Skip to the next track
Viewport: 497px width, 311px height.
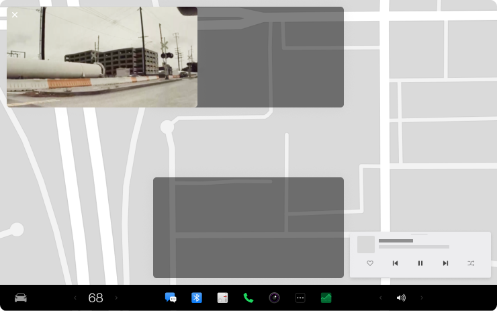click(445, 263)
